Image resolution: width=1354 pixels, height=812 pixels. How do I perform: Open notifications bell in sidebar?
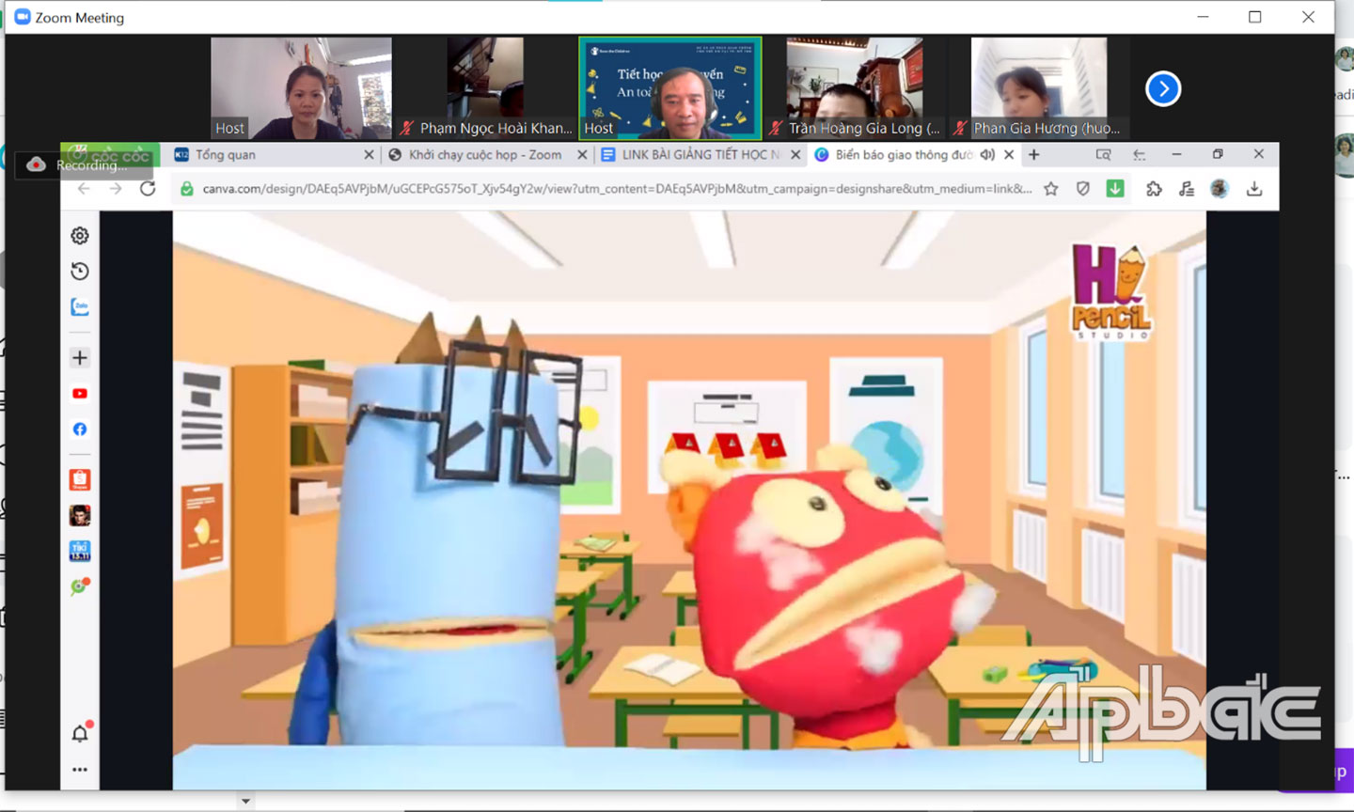(80, 734)
